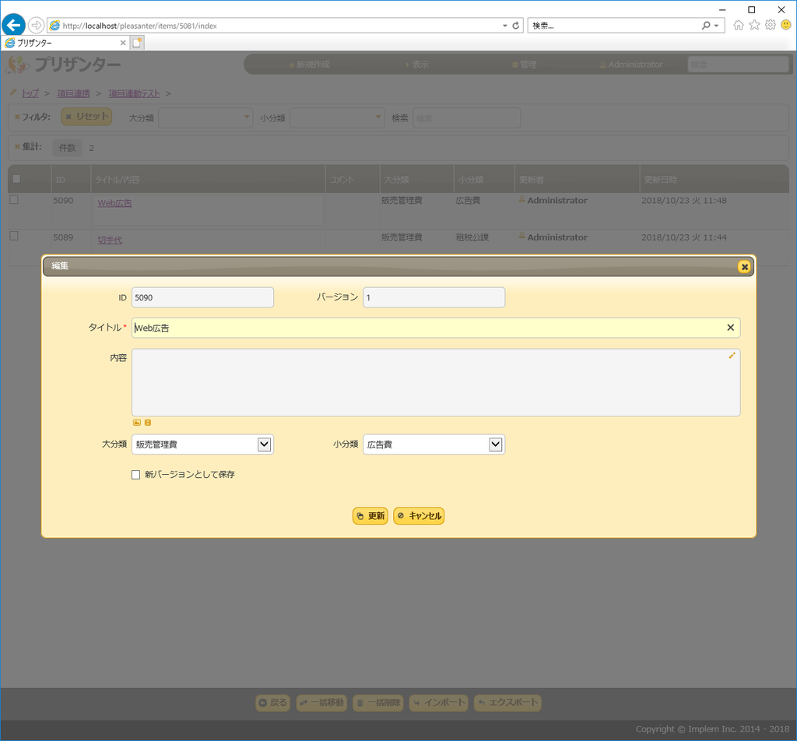The image size is (797, 741).
Task: Open the 項目連携 breadcrumb link
Action: point(73,93)
